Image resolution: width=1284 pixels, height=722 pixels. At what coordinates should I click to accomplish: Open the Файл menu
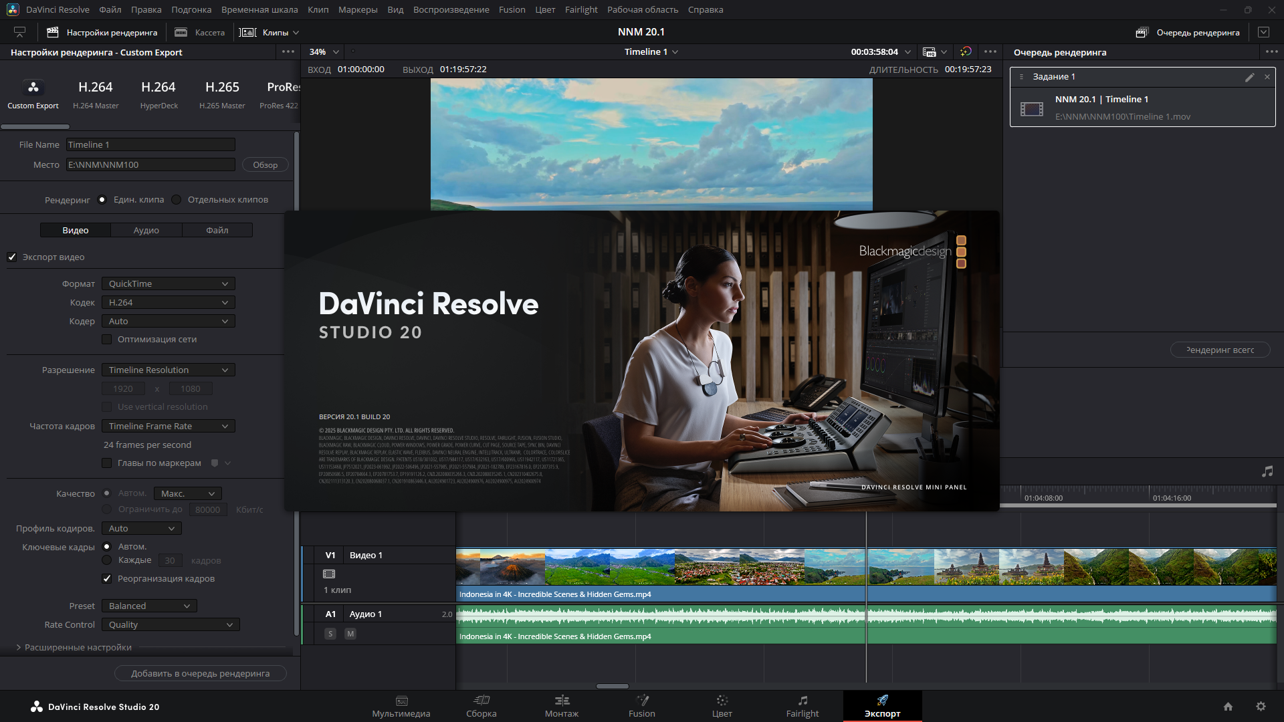pos(110,9)
